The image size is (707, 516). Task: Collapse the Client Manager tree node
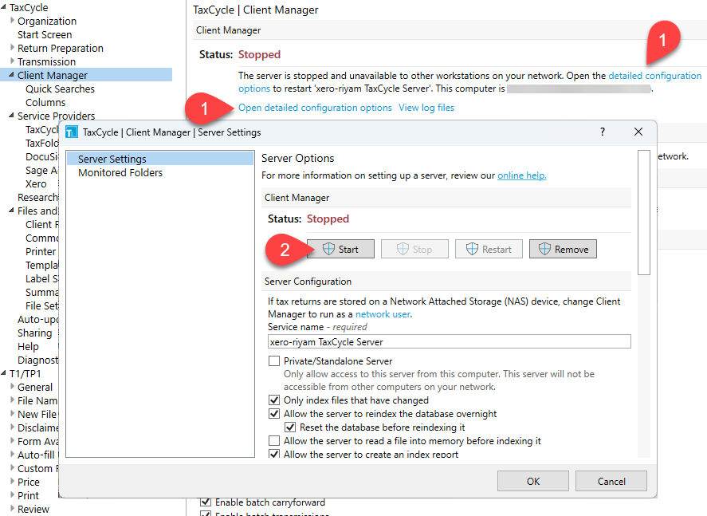[x=12, y=75]
